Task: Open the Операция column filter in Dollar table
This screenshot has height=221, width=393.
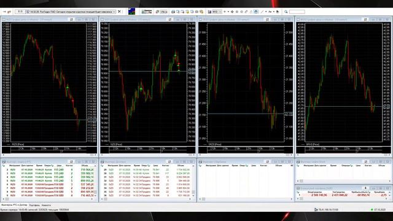Action: point(149,166)
